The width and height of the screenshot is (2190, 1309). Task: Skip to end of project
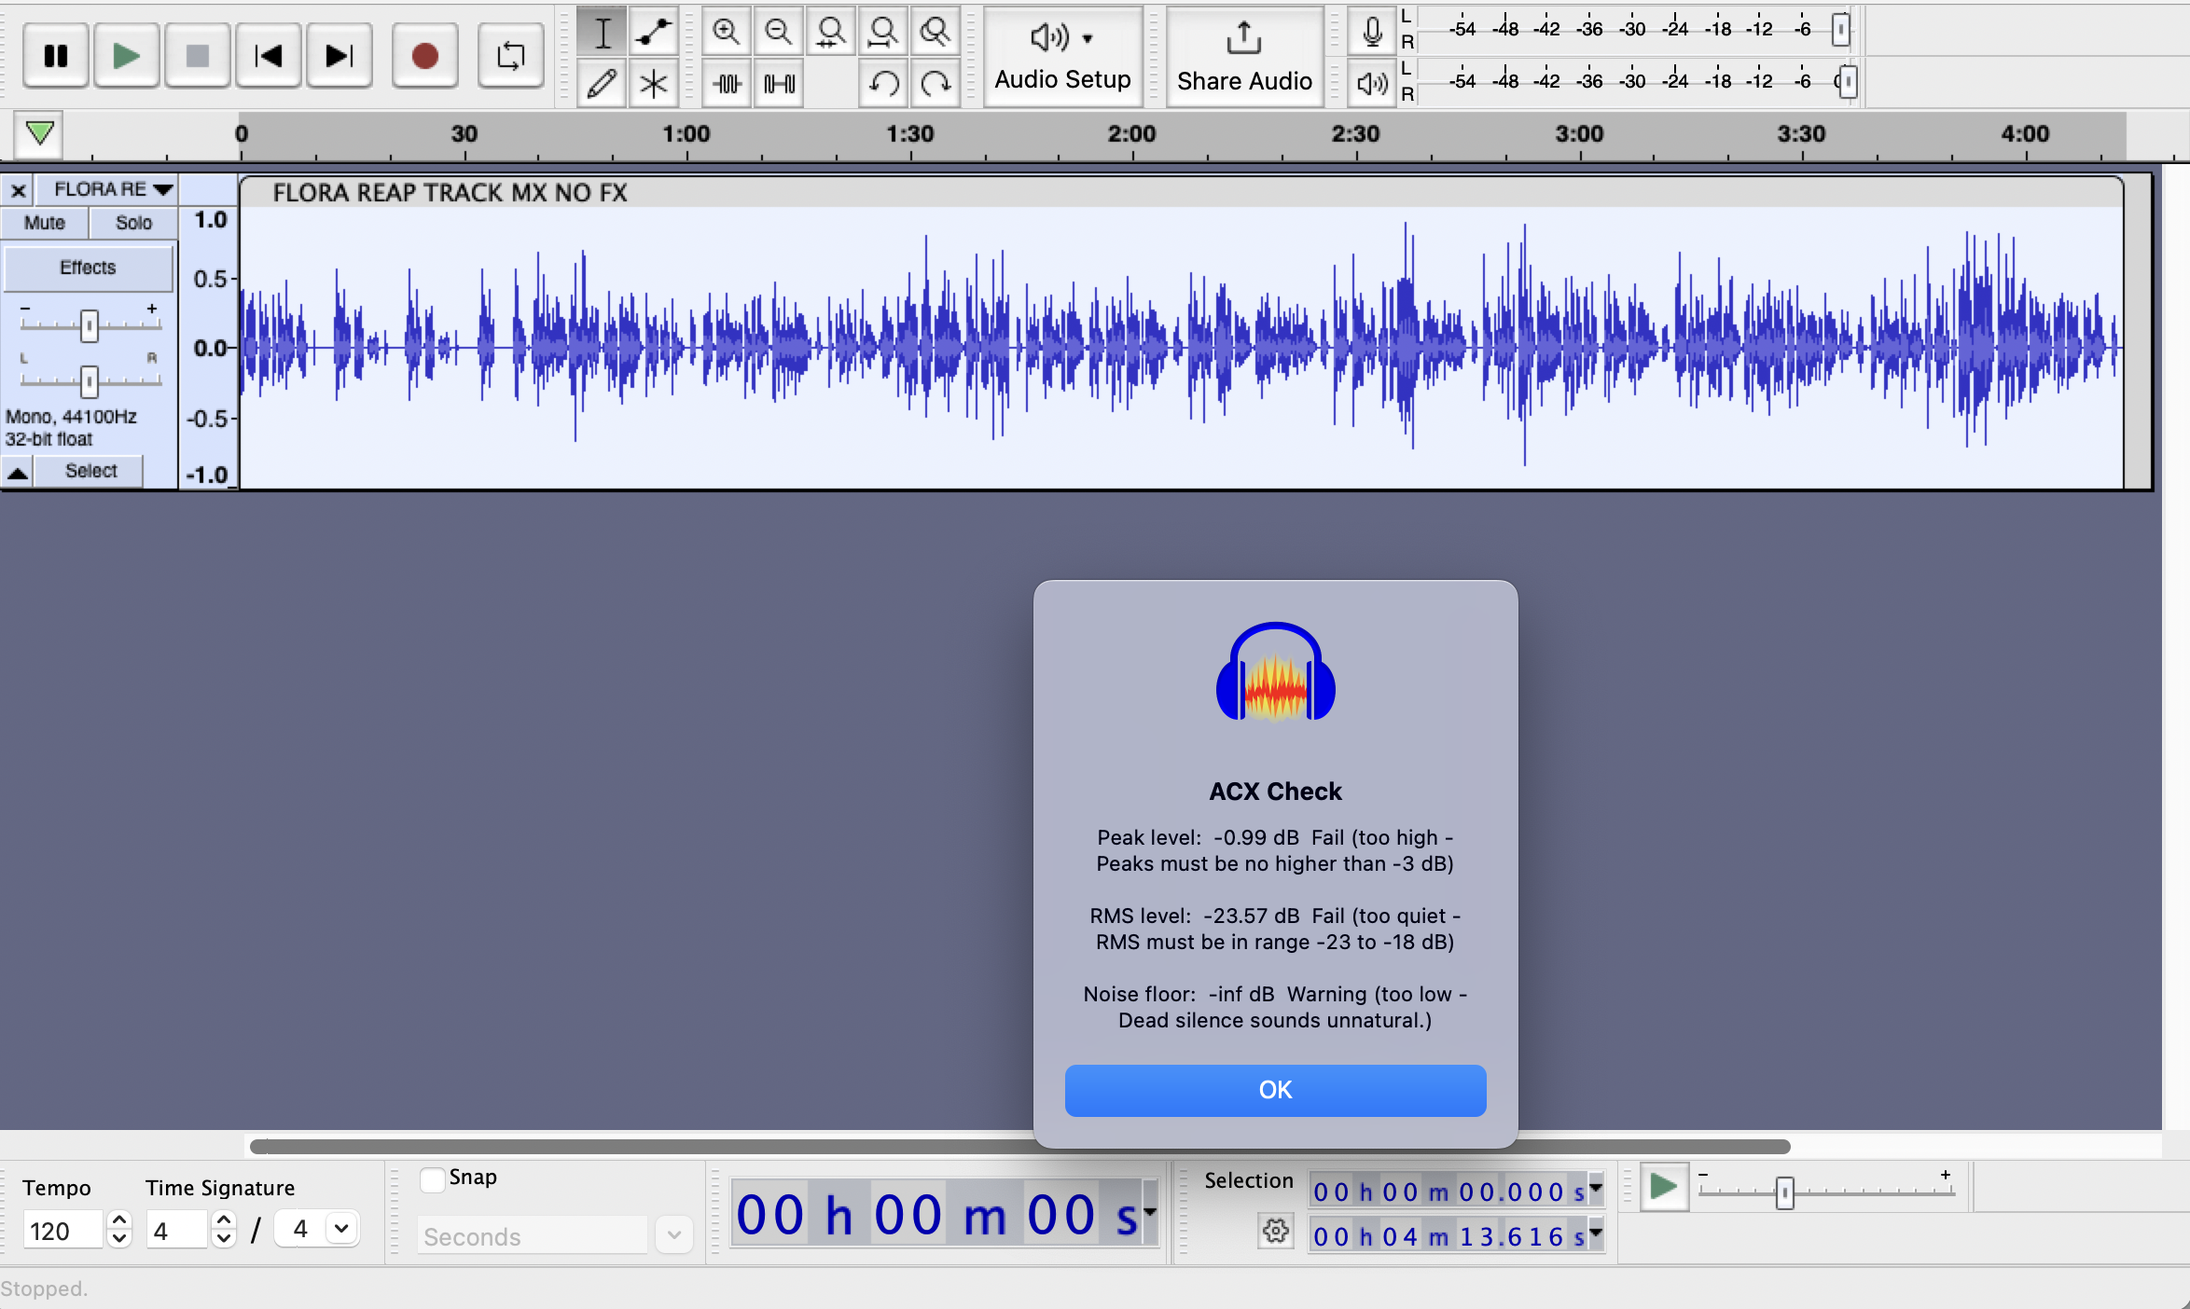[340, 56]
